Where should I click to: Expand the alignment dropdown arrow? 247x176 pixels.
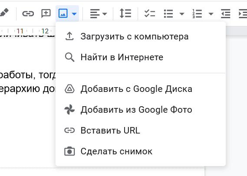[105, 14]
